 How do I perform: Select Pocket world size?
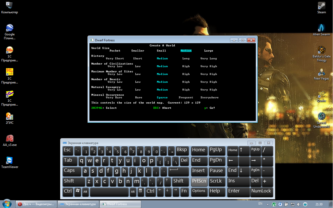pyautogui.click(x=115, y=51)
